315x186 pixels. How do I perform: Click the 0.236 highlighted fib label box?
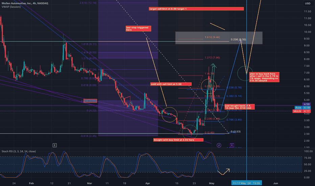[x=90, y=101]
